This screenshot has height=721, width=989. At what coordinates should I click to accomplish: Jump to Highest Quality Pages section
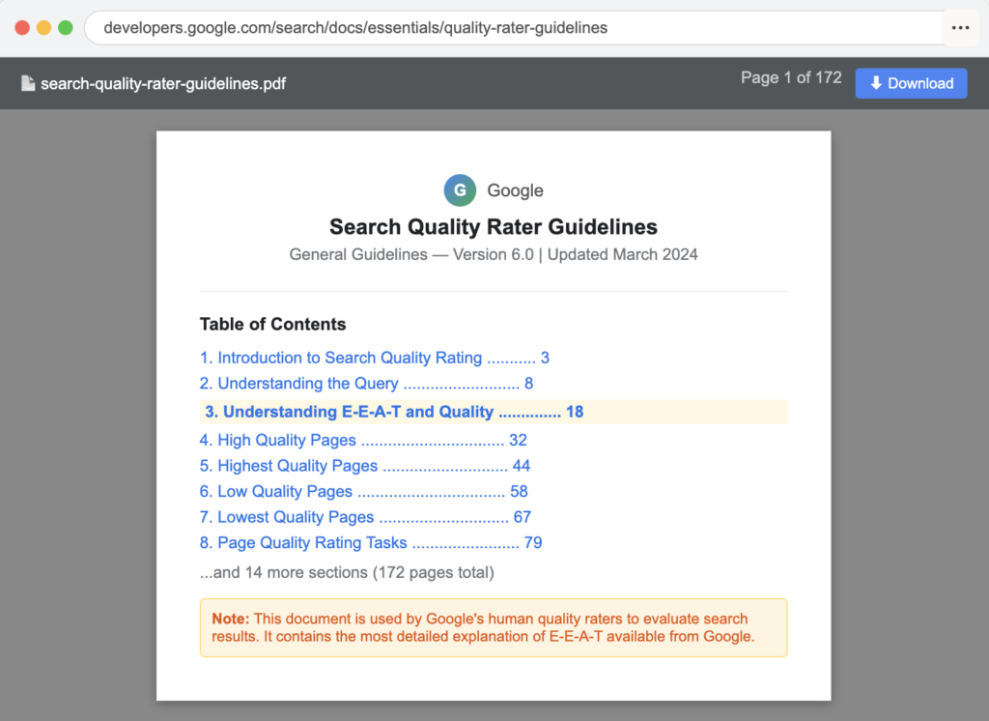coord(365,466)
